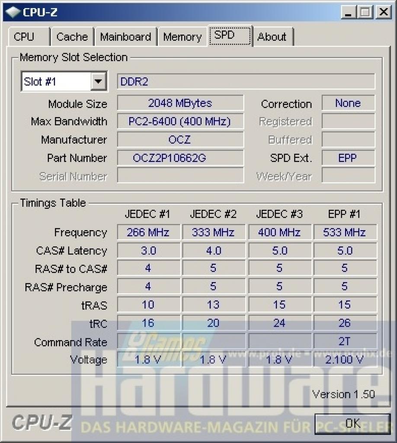Open the Cache tab
Screen dimensions: 397x443
tap(72, 37)
